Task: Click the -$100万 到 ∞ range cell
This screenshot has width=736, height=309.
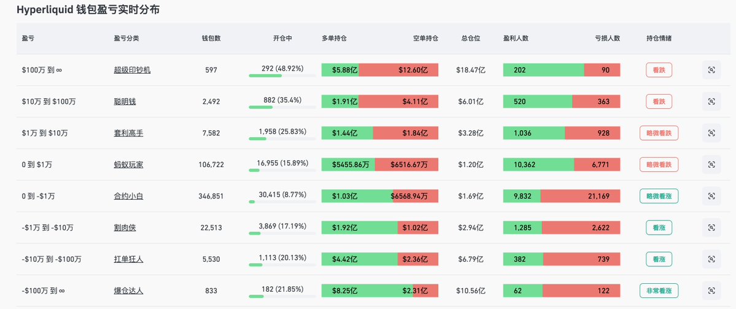Action: point(43,290)
